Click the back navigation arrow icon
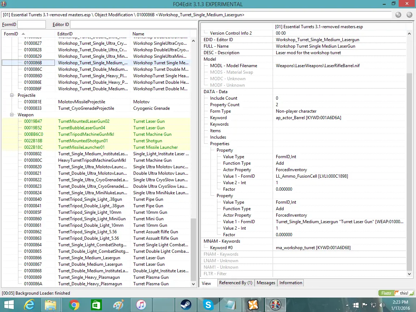The height and width of the screenshot is (312, 416). [398, 15]
